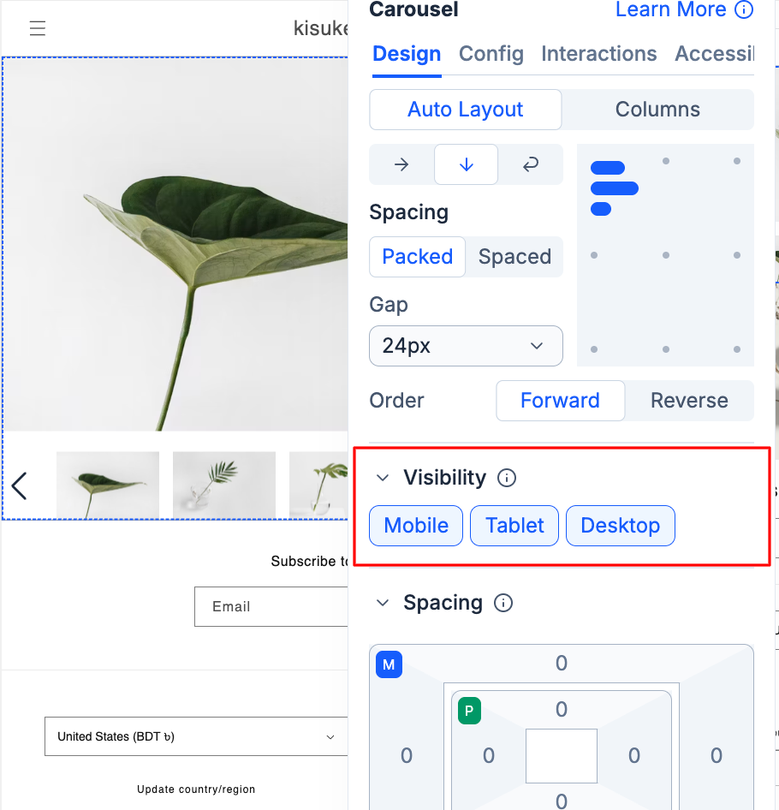The height and width of the screenshot is (810, 779).
Task: Click the Spacing section info icon
Action: point(503,603)
